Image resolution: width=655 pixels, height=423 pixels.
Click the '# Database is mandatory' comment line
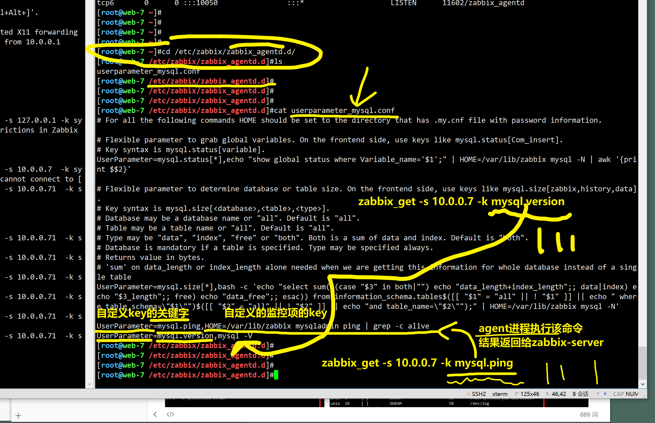pos(265,248)
